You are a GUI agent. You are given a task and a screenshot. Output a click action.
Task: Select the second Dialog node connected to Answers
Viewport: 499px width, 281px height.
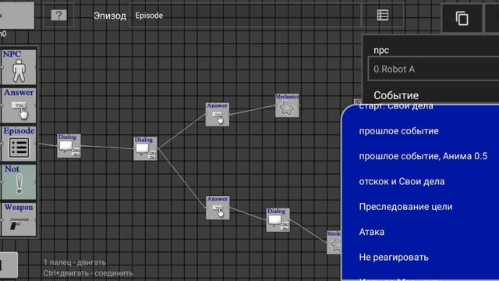145,148
